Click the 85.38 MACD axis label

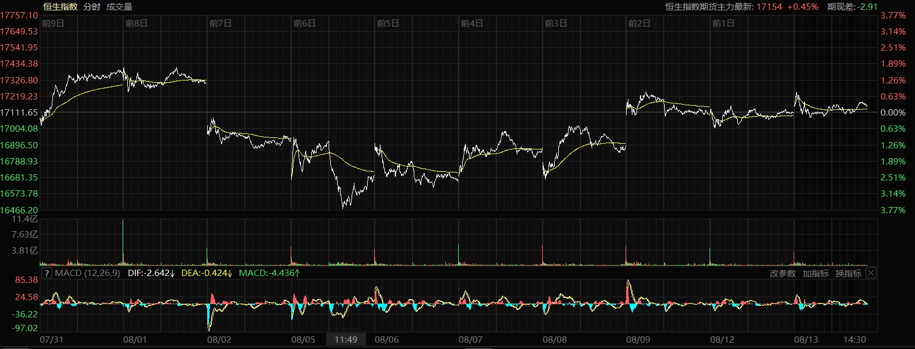(26, 280)
